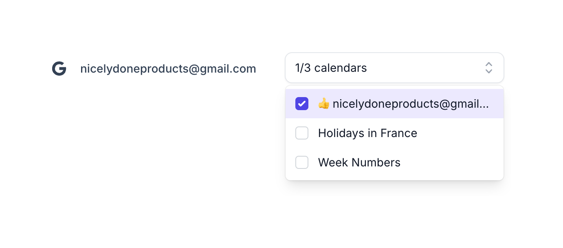Click the downward arrow of the selector chevron
Viewport: 563px width, 248px height.
(489, 71)
